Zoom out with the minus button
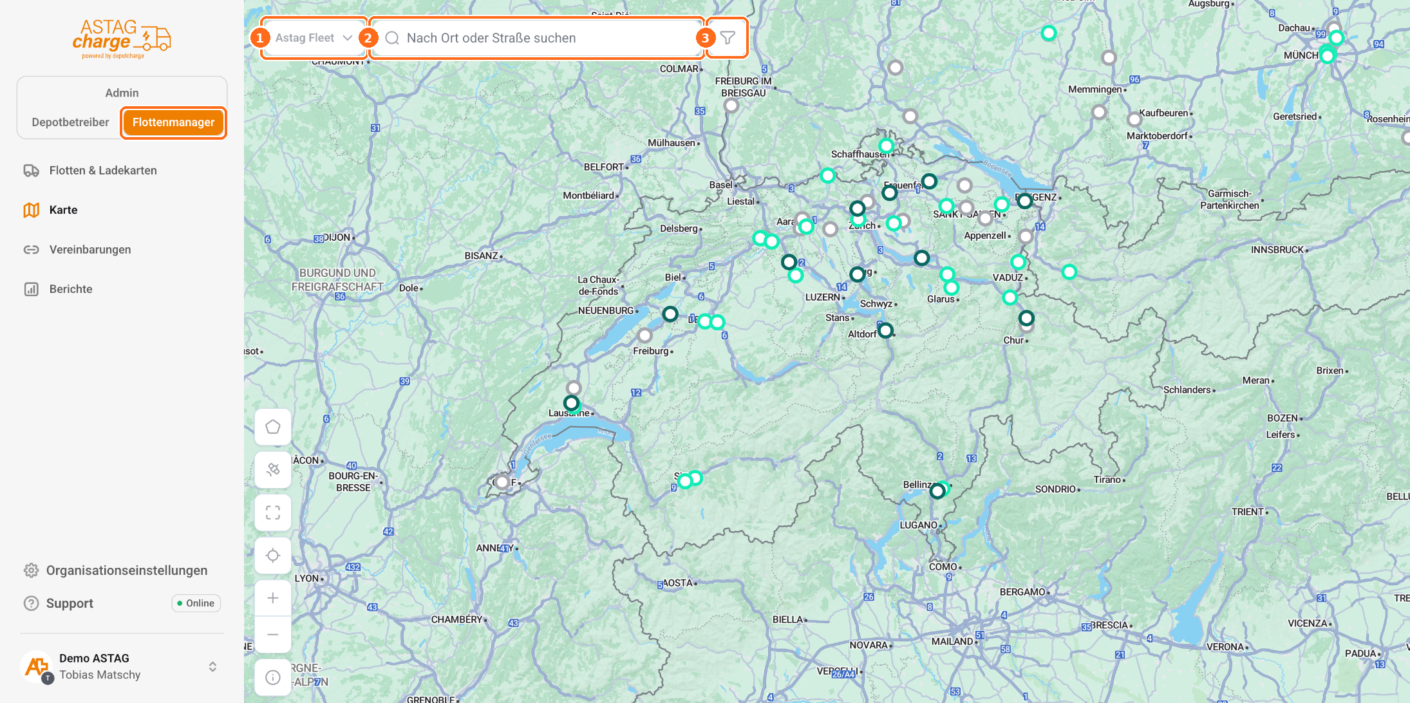1410x703 pixels. 273,635
